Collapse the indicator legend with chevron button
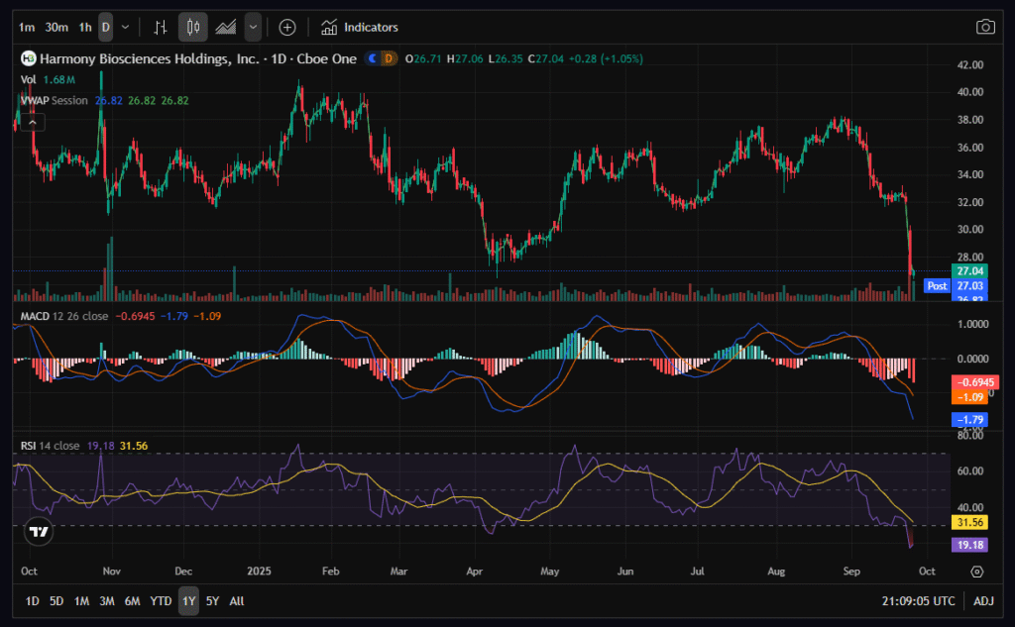Screen dimensions: 1015x627 [x=34, y=122]
